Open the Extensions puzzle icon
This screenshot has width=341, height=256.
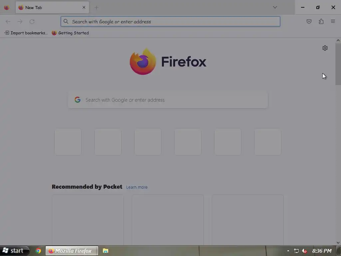tap(321, 21)
